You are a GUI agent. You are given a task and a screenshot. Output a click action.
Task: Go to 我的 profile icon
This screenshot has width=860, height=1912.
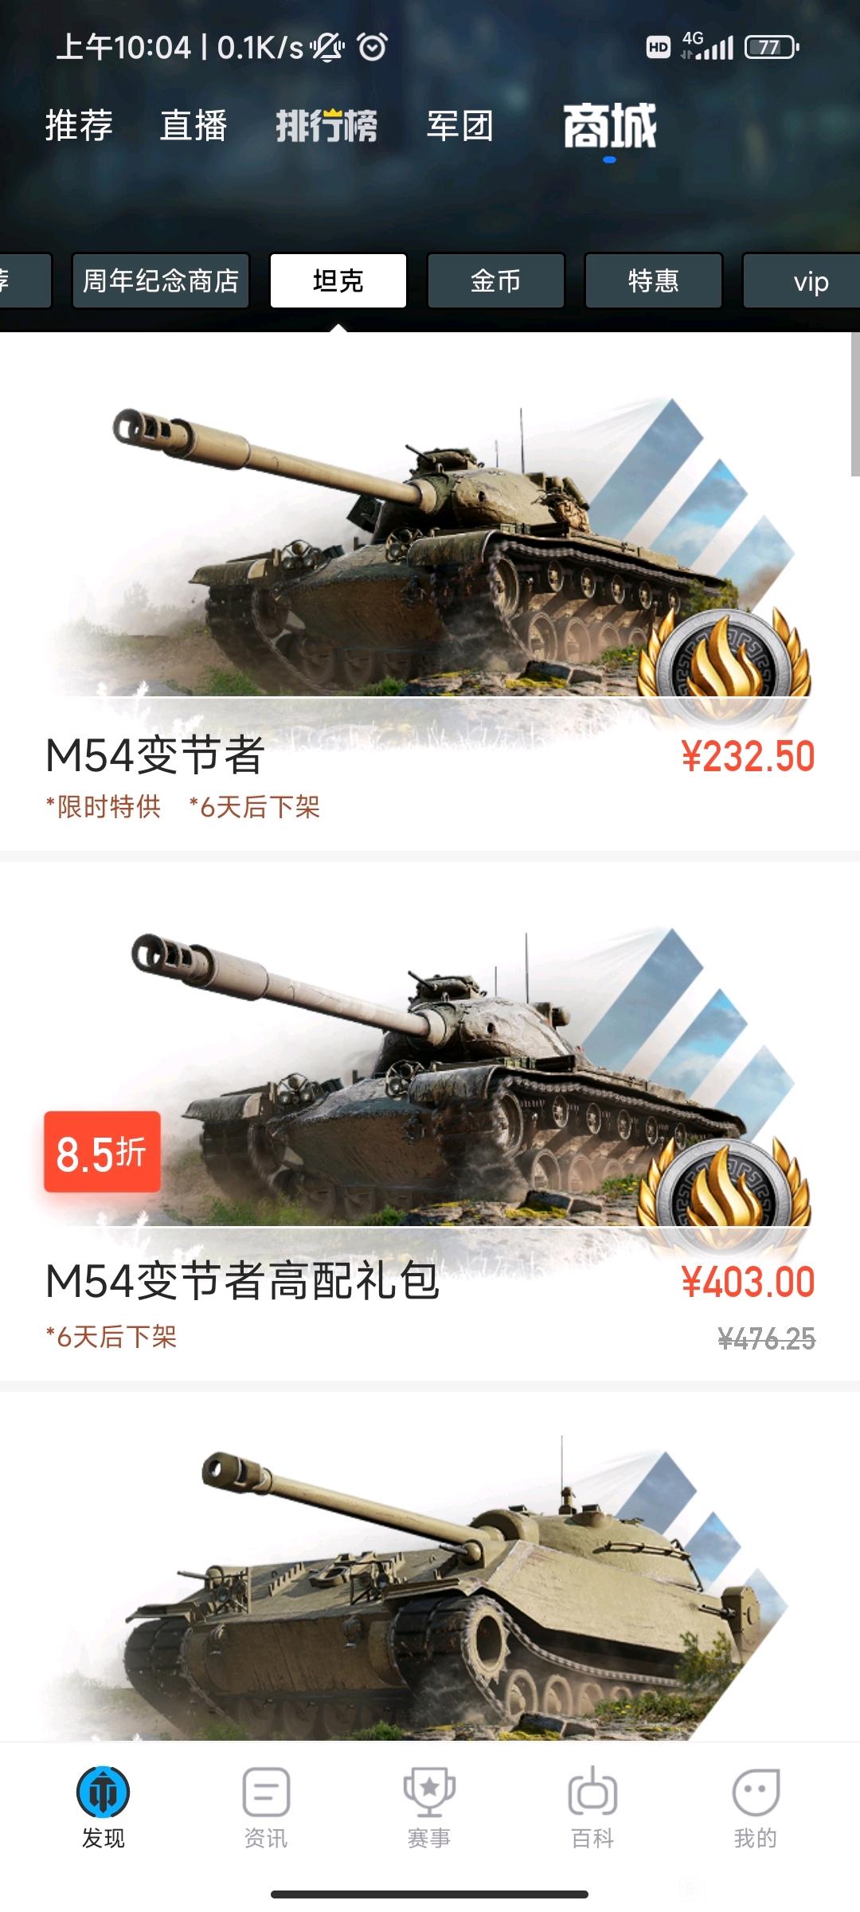click(756, 1792)
